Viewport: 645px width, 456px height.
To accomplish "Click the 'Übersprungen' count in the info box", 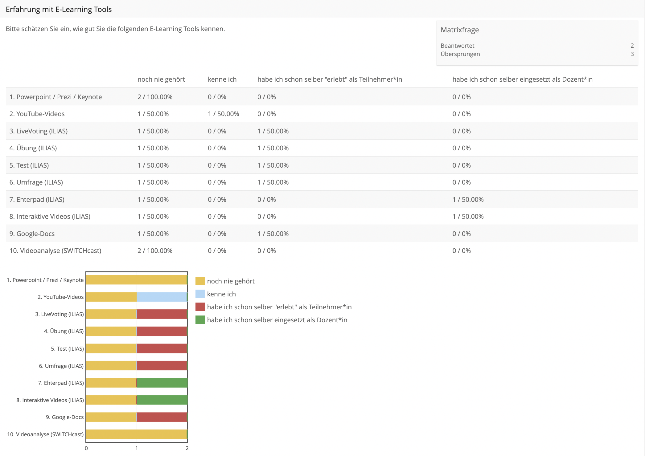I will click(x=632, y=54).
